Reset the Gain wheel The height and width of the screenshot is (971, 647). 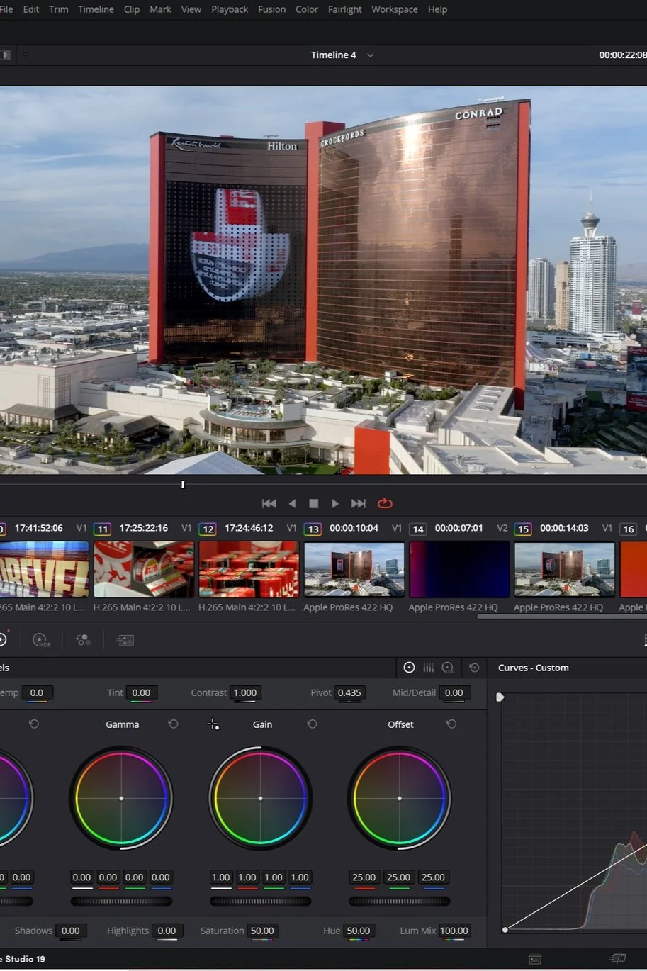coord(312,724)
